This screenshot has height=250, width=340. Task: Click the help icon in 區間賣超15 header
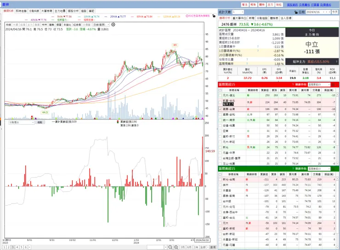293,169
